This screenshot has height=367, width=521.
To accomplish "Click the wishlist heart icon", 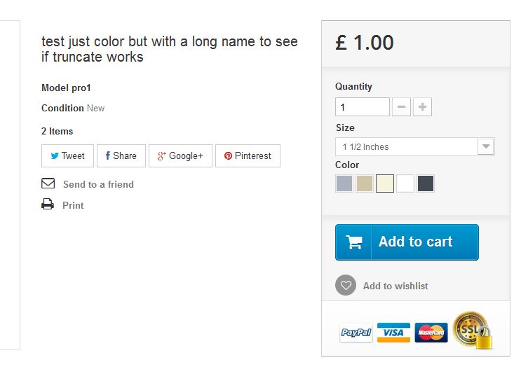I will click(346, 286).
